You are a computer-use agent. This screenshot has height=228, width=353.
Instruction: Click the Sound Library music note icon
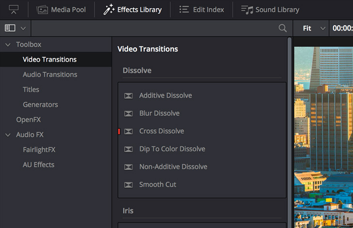pyautogui.click(x=247, y=10)
